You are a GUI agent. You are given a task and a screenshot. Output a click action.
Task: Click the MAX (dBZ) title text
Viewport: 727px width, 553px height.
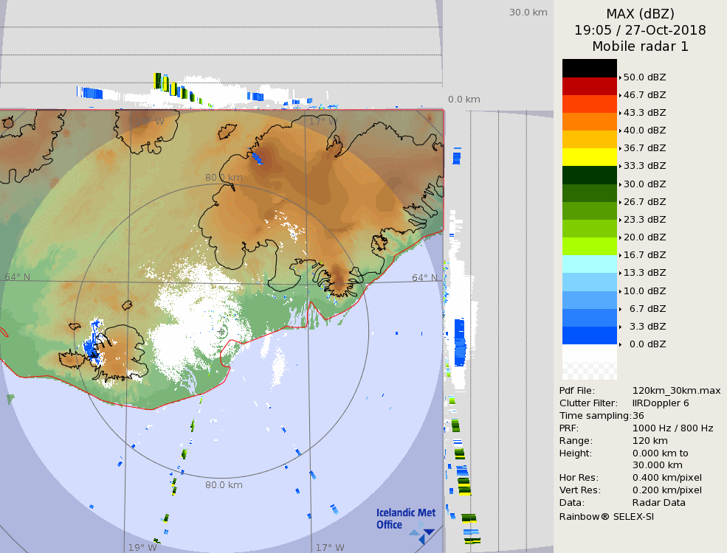(640, 14)
